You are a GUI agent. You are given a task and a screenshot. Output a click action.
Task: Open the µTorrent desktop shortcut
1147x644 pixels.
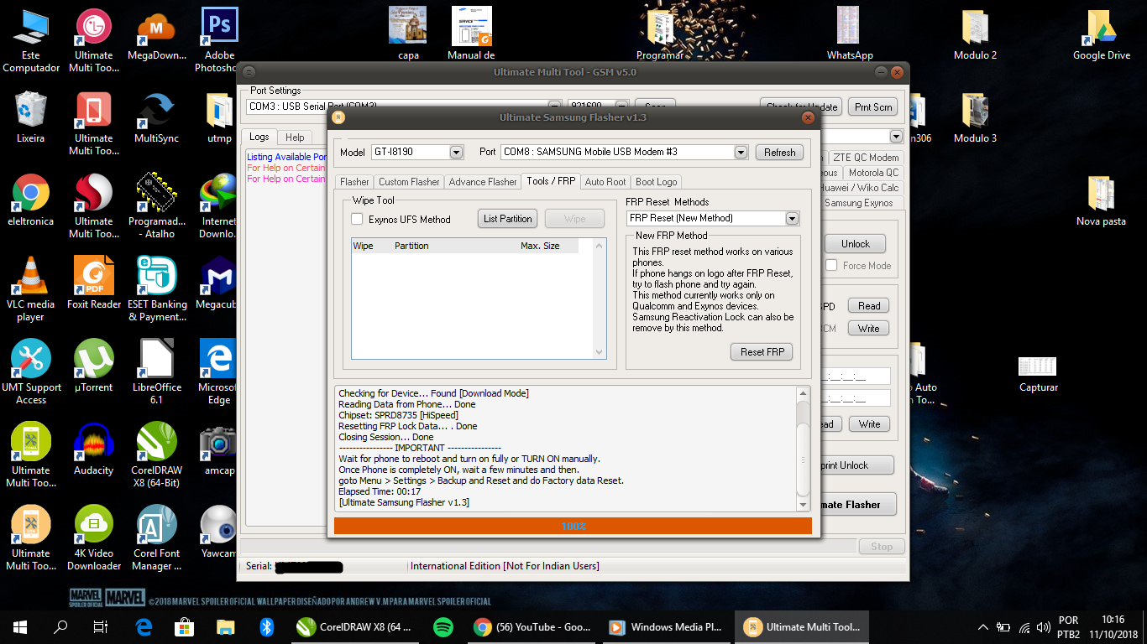click(93, 366)
